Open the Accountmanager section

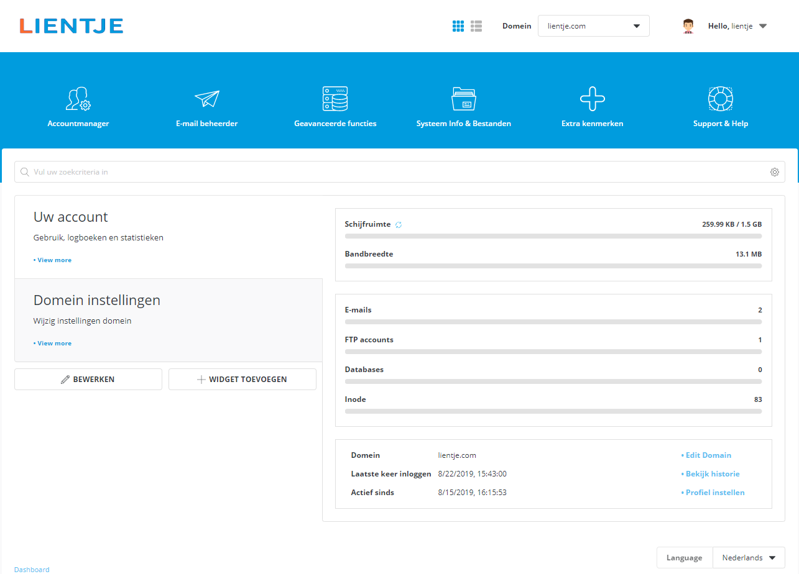point(78,104)
